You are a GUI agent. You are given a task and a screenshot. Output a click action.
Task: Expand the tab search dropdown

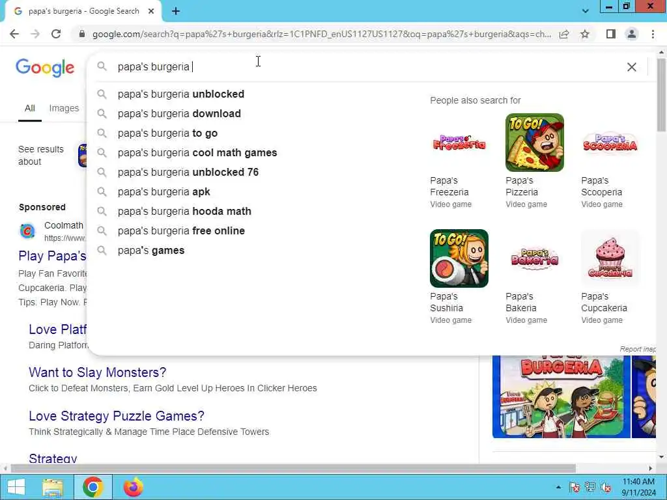(x=586, y=11)
